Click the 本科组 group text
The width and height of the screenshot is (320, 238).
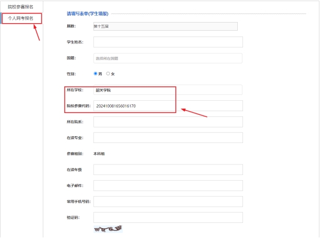[x=99, y=153]
